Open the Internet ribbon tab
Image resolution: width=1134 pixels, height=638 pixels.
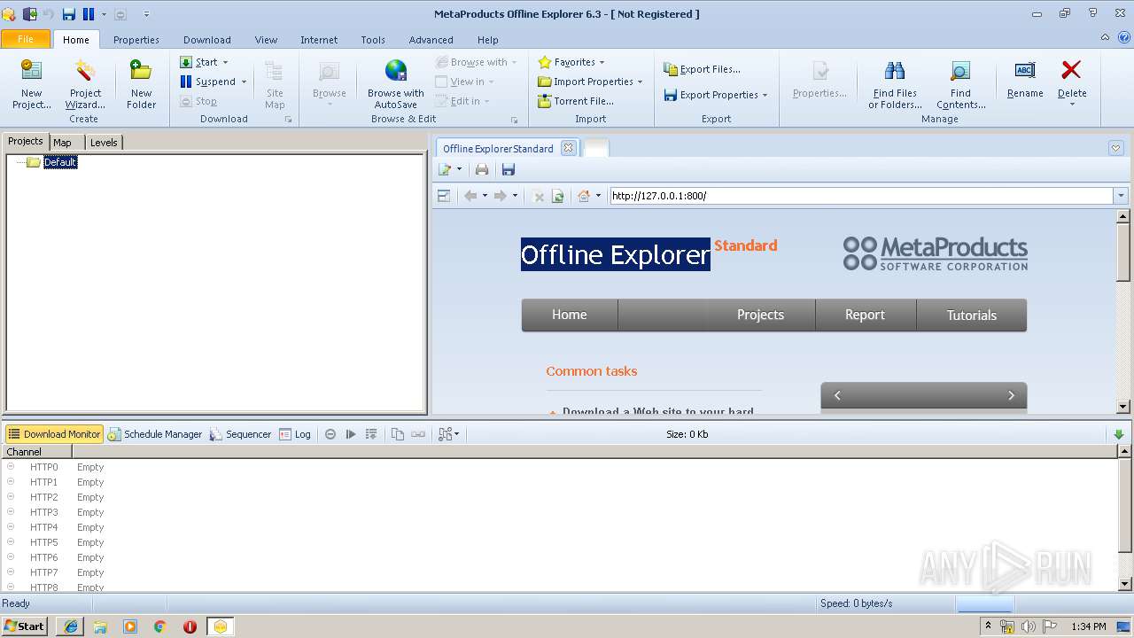(319, 40)
